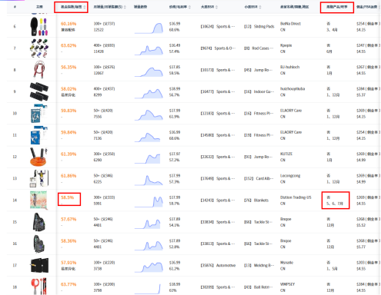Image resolution: width=381 pixels, height=295 pixels.
Task: Open row 18 red ball retriever image
Action: (x=39, y=287)
